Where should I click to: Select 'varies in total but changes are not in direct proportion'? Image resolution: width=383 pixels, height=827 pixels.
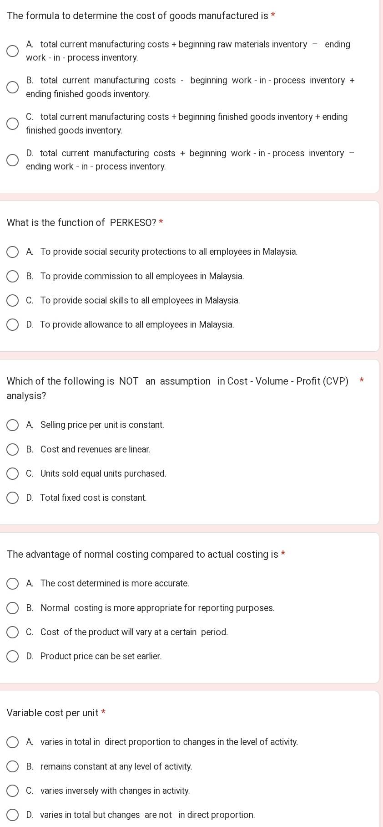click(12, 815)
